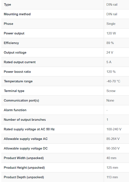Select the Allowable supply voltage AC label
Image resolution: width=129 pixels, height=182 pixels.
click(26, 139)
